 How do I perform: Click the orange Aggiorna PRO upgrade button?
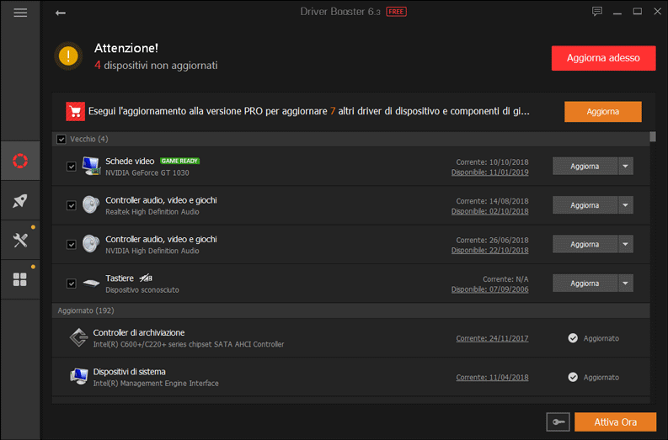pos(603,112)
